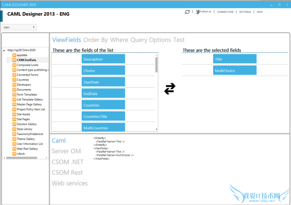The image size is (291, 205).
Task: Select the Countries field tile
Action: pos(103,105)
